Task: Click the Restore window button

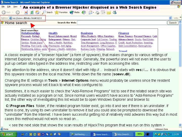Action: [x=176, y=3]
